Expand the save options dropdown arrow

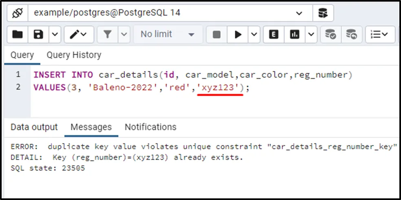(x=55, y=35)
